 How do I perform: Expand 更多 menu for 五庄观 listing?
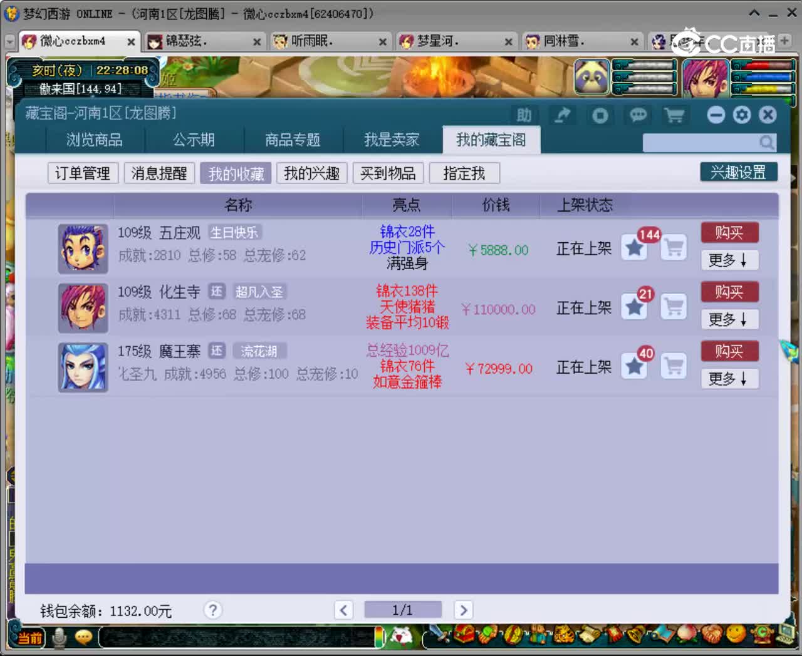(729, 260)
